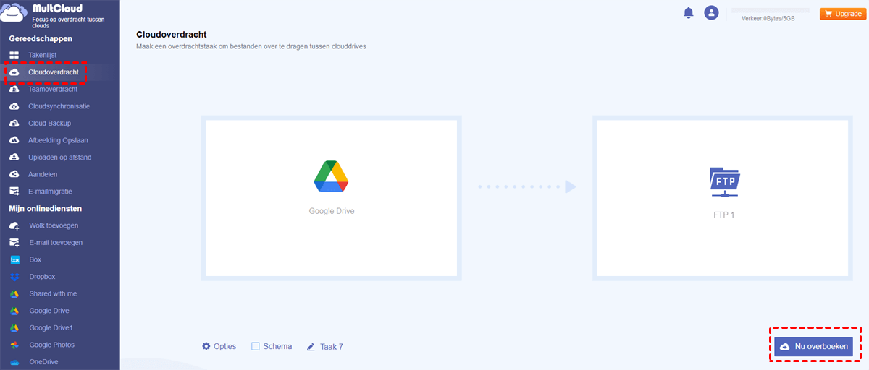Click the Dropbox service icon

(14, 277)
